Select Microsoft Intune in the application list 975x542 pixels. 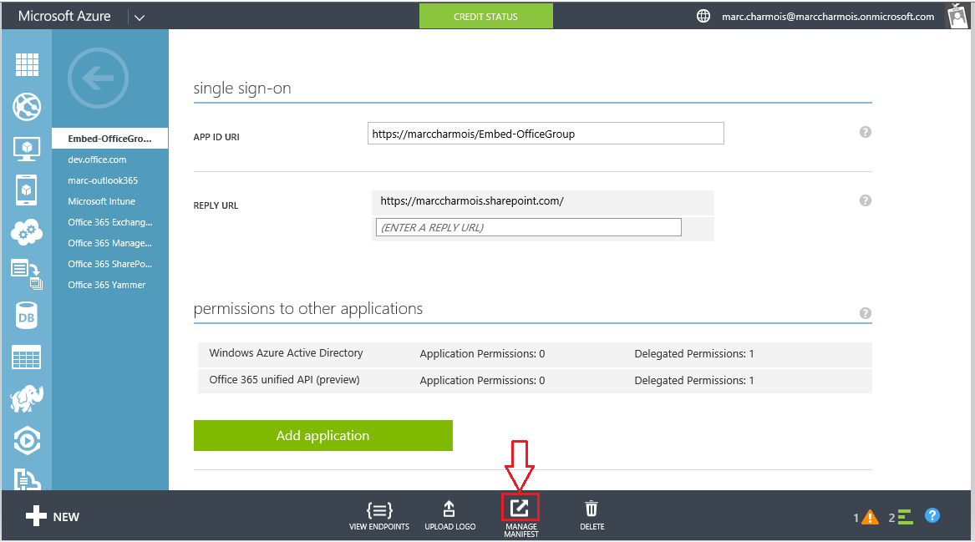pos(101,201)
